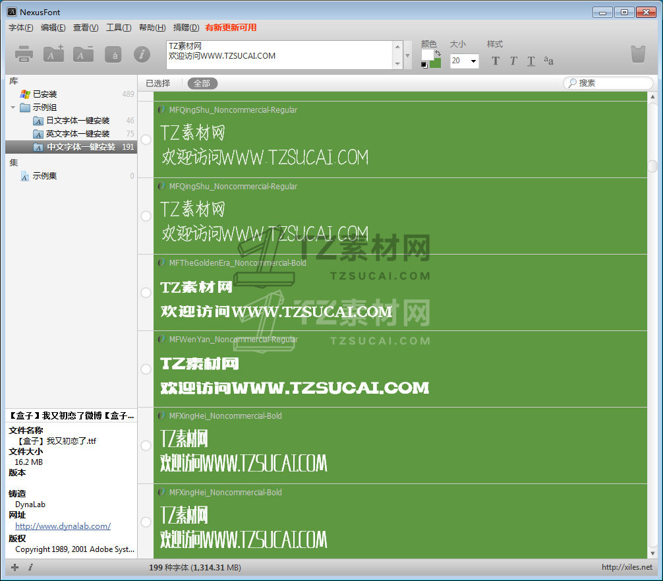The height and width of the screenshot is (581, 663).
Task: Open the 编辑(E) menu
Action: pos(53,28)
